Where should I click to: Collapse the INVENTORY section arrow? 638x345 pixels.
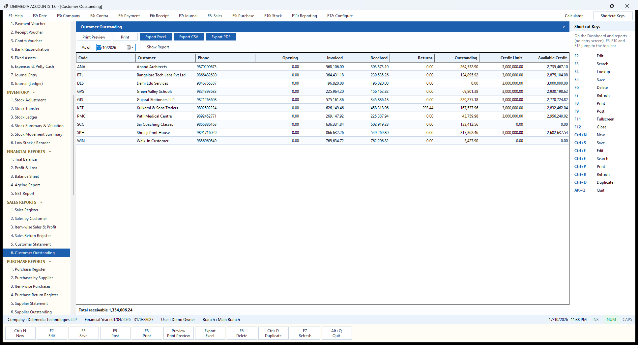pyautogui.click(x=34, y=93)
